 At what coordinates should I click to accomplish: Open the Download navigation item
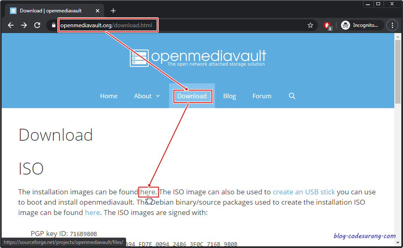192,96
